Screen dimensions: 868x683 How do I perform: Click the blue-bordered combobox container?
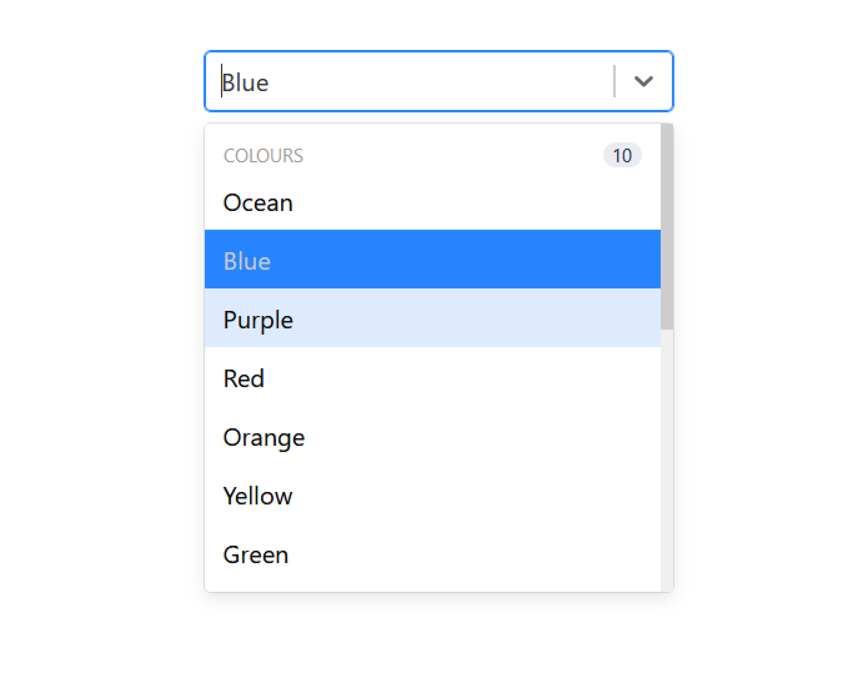(438, 81)
